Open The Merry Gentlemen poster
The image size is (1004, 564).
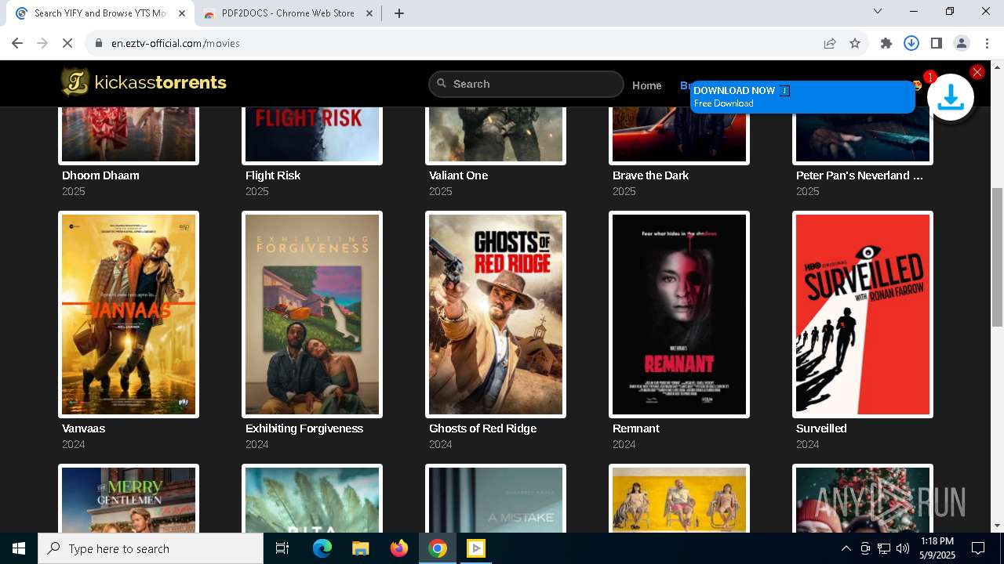click(x=129, y=499)
